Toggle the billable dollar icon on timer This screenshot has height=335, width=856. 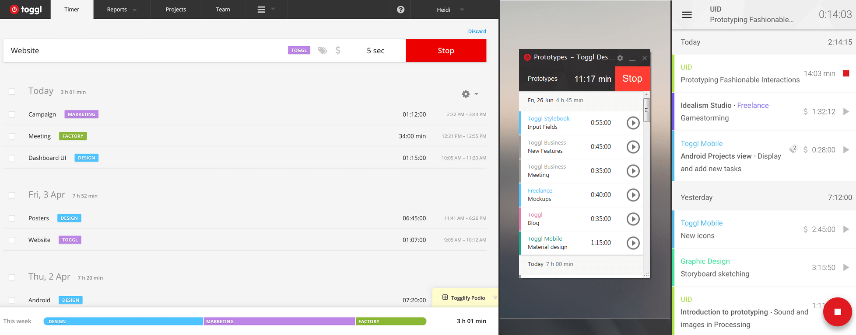click(x=338, y=50)
